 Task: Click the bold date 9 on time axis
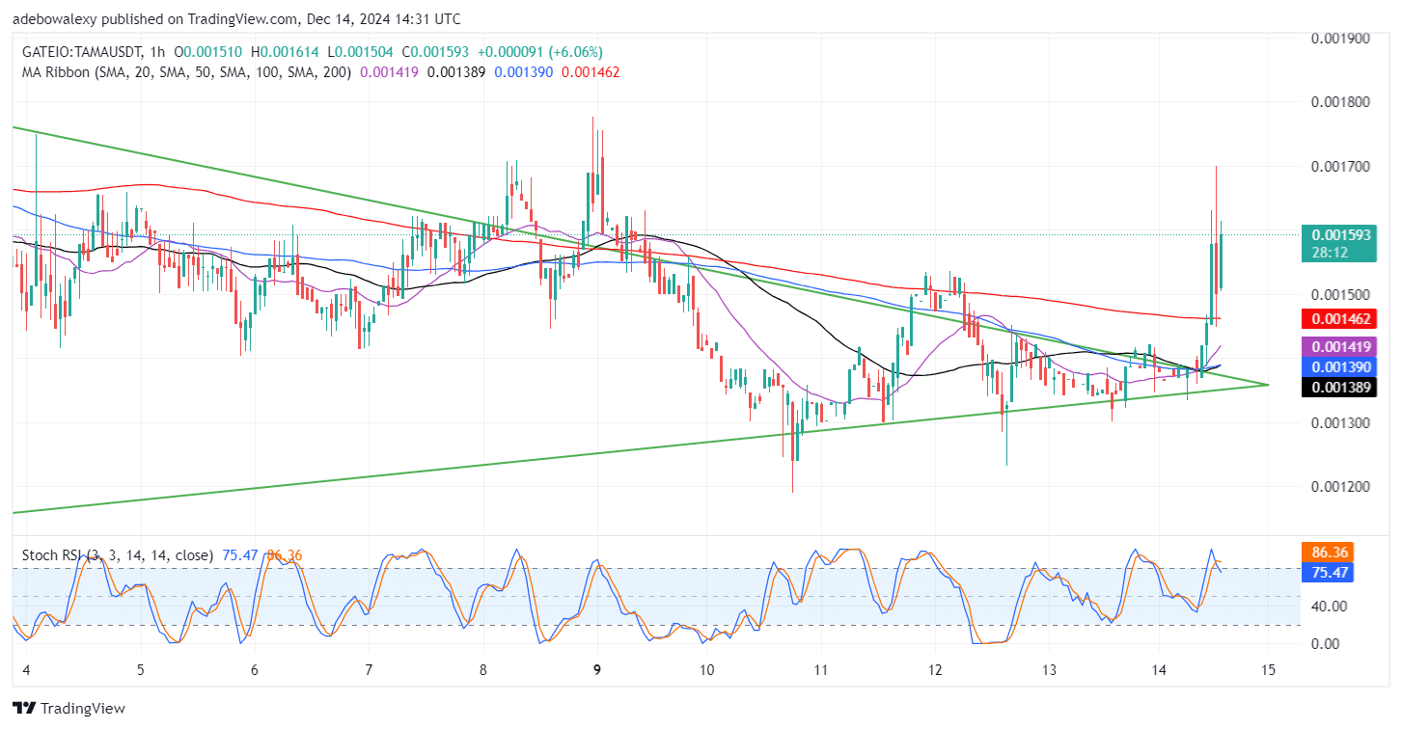pyautogui.click(x=597, y=670)
